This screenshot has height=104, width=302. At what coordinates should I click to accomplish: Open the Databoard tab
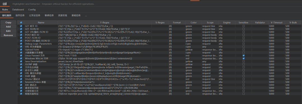[x=18, y=9]
